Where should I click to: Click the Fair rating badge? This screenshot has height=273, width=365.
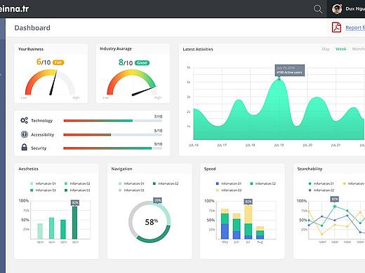[58, 62]
